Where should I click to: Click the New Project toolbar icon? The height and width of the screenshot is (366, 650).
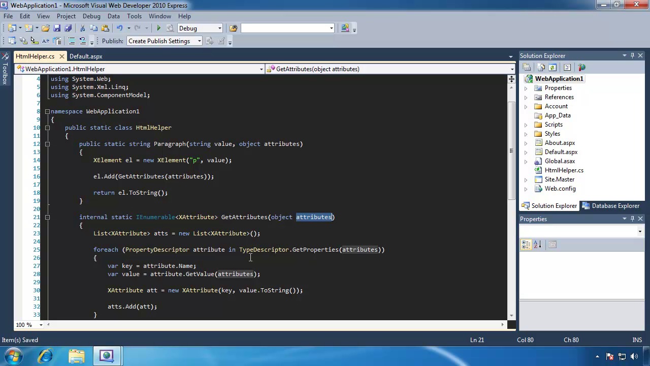click(x=12, y=28)
